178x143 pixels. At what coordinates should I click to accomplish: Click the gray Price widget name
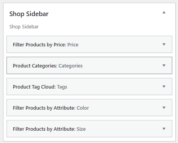73,45
